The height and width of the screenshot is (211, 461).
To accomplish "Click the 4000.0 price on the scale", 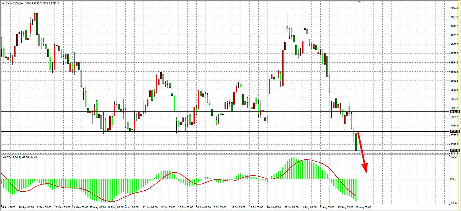I will tap(454, 44).
